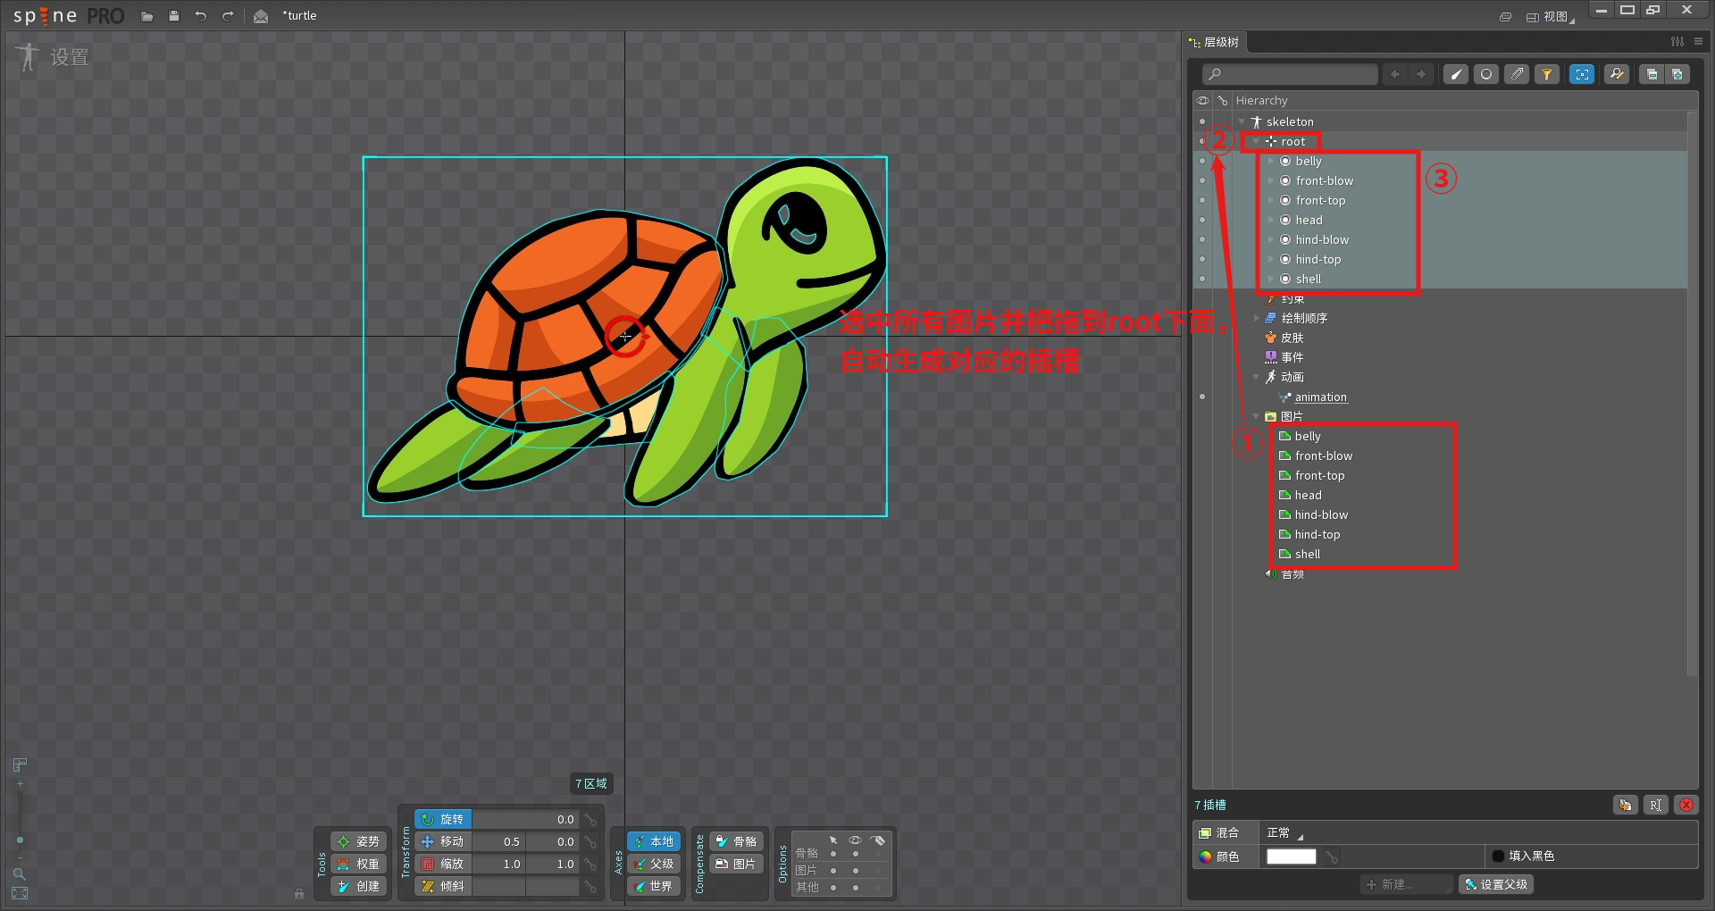Expand the belly slot node
The width and height of the screenshot is (1715, 911).
1271,161
